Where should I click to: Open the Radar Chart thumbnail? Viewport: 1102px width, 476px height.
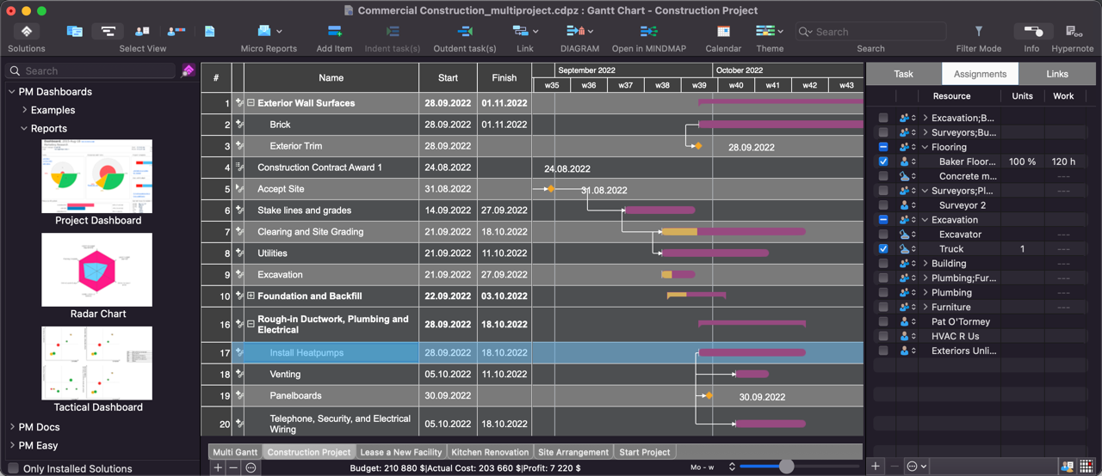coord(97,270)
